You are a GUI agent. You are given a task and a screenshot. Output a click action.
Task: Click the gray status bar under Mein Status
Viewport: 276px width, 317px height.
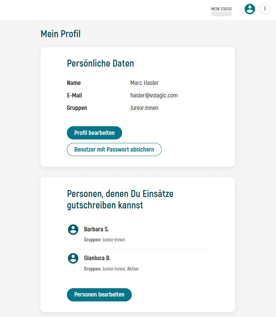tap(222, 14)
